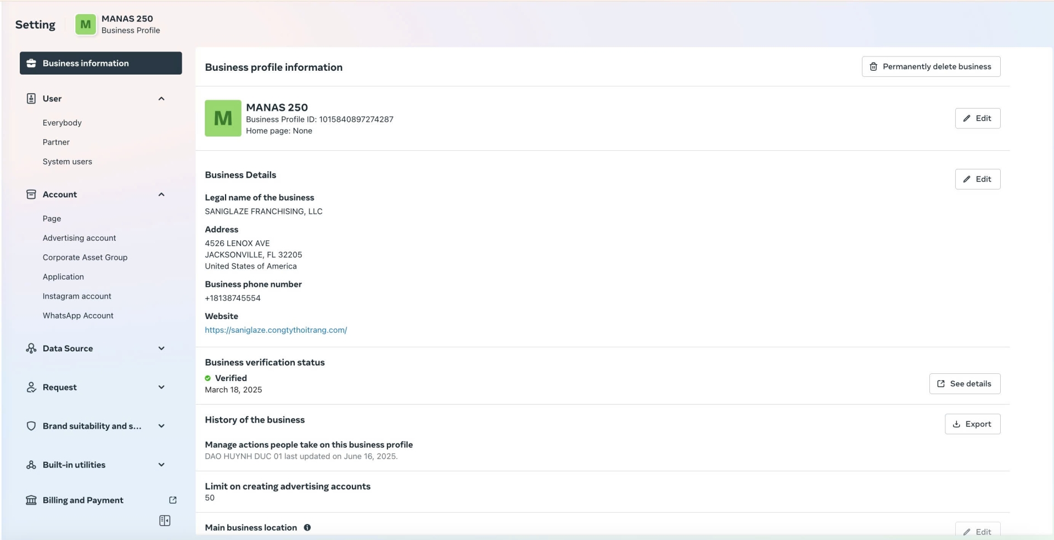Open the saniglaze website link

[x=276, y=330]
